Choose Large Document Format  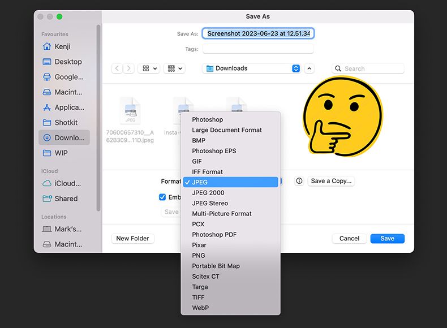[x=230, y=130]
